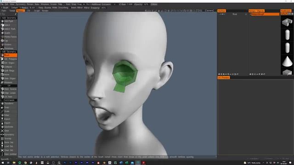Viewport: 294px width, 165px height.
Task: Select the Split Rings tool
Action: [x=9, y=71]
